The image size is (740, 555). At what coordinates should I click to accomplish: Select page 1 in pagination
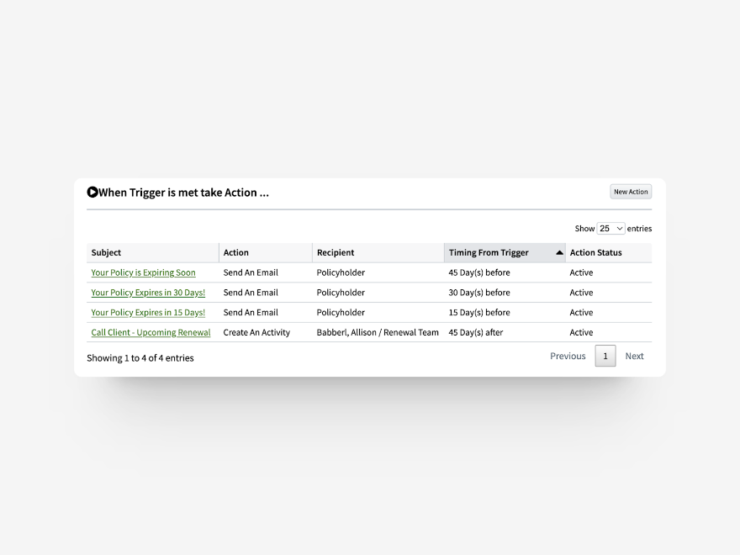605,356
